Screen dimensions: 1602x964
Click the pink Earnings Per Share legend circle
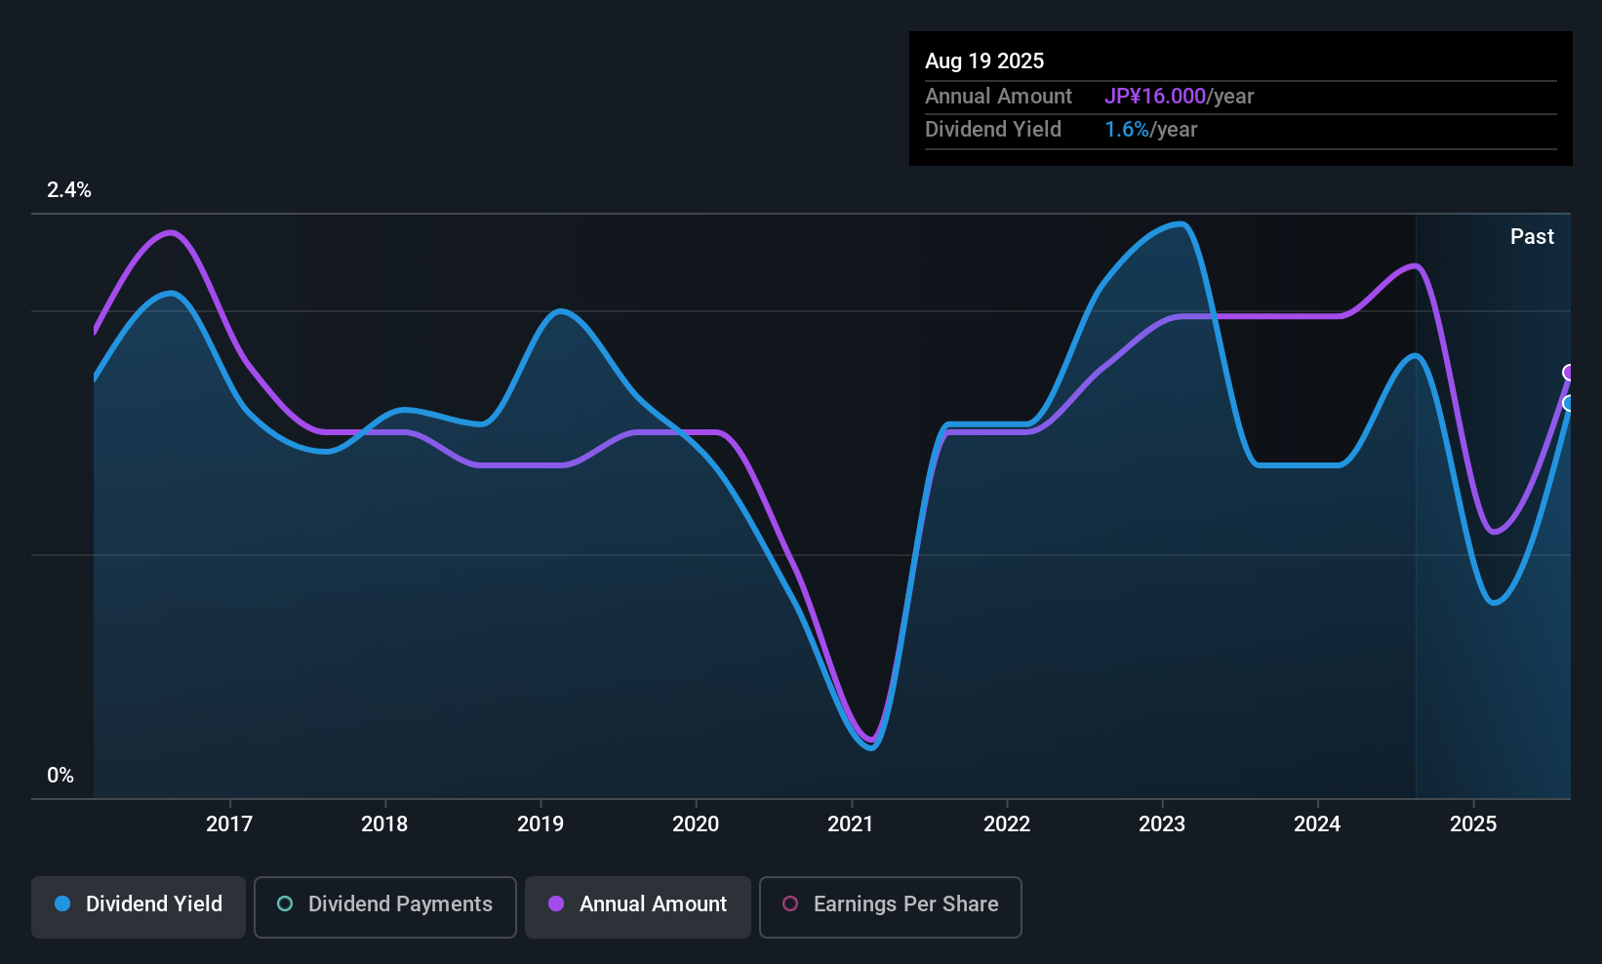[x=790, y=904]
